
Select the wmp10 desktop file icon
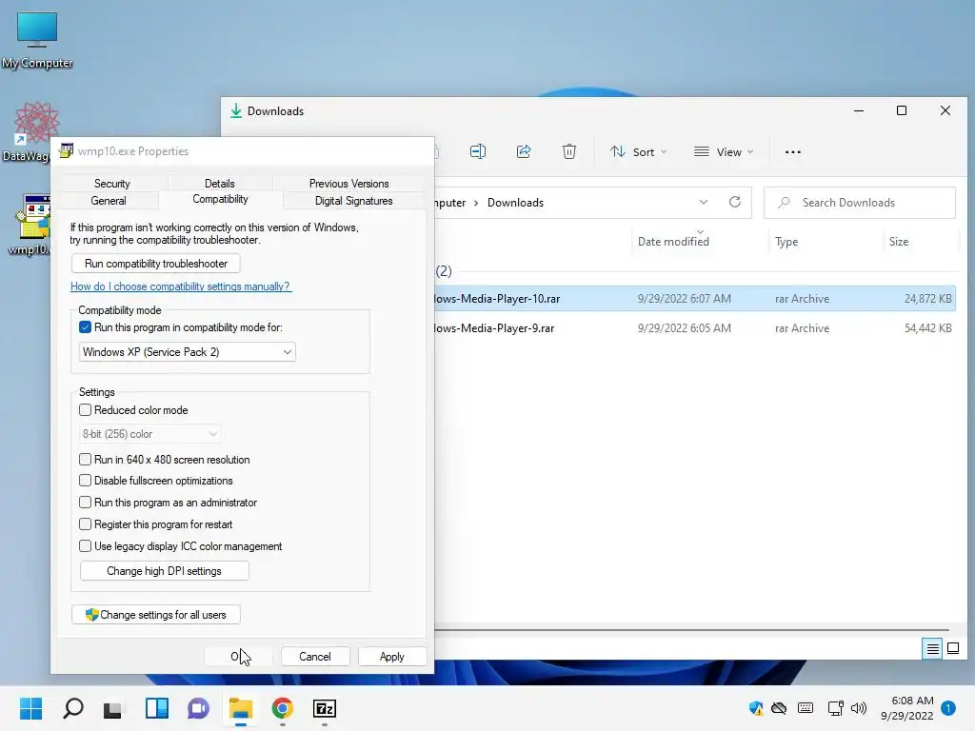point(30,225)
